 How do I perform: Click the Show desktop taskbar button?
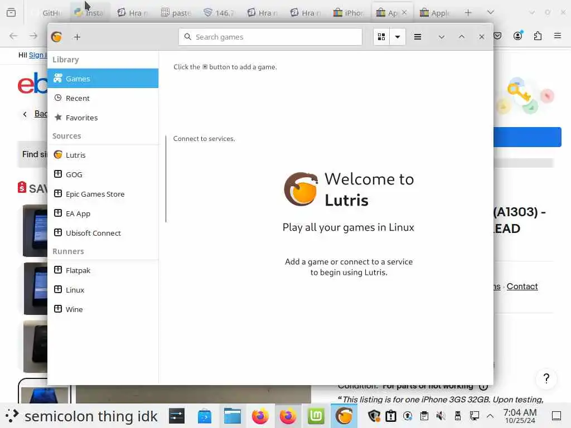pyautogui.click(x=557, y=416)
